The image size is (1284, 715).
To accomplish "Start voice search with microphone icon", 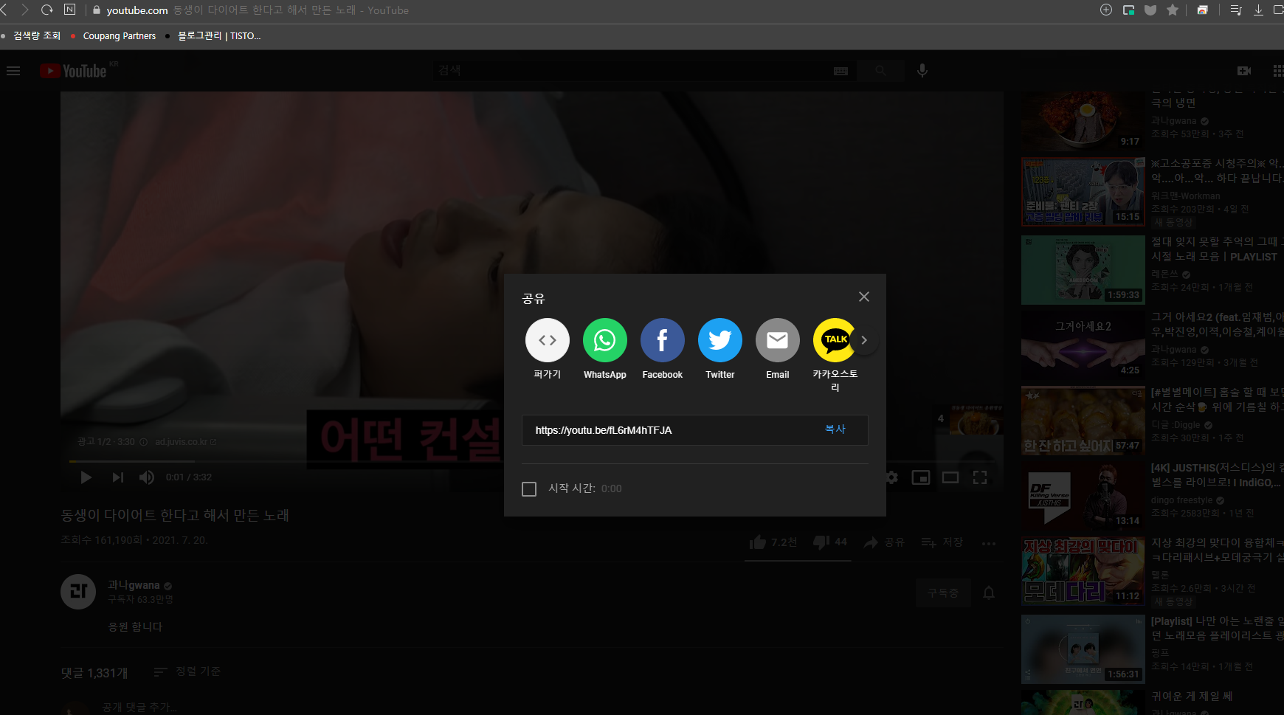I will pyautogui.click(x=922, y=71).
